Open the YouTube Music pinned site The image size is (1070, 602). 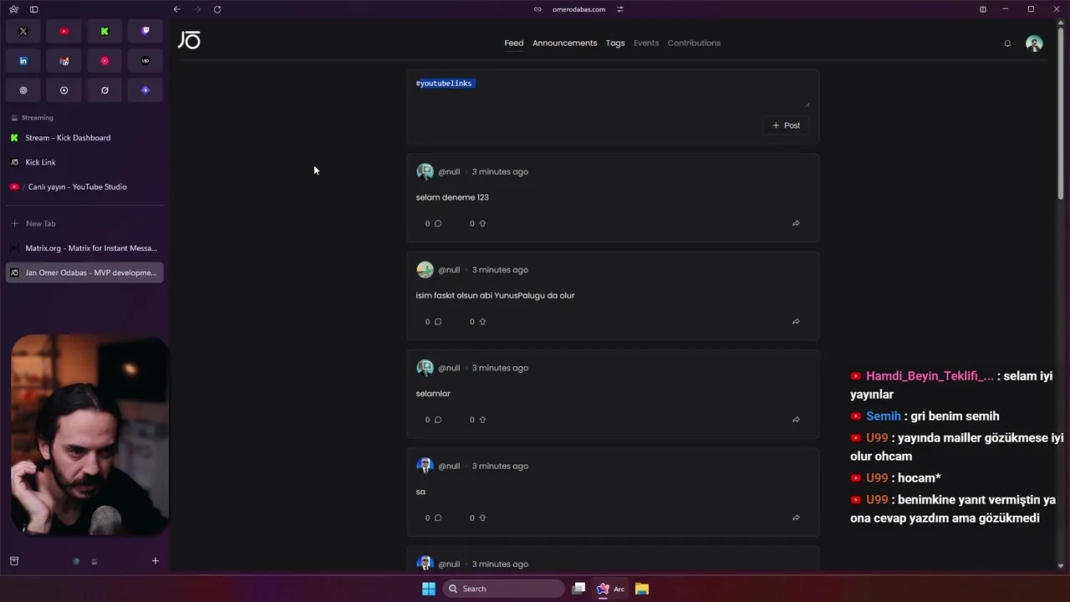(x=104, y=61)
